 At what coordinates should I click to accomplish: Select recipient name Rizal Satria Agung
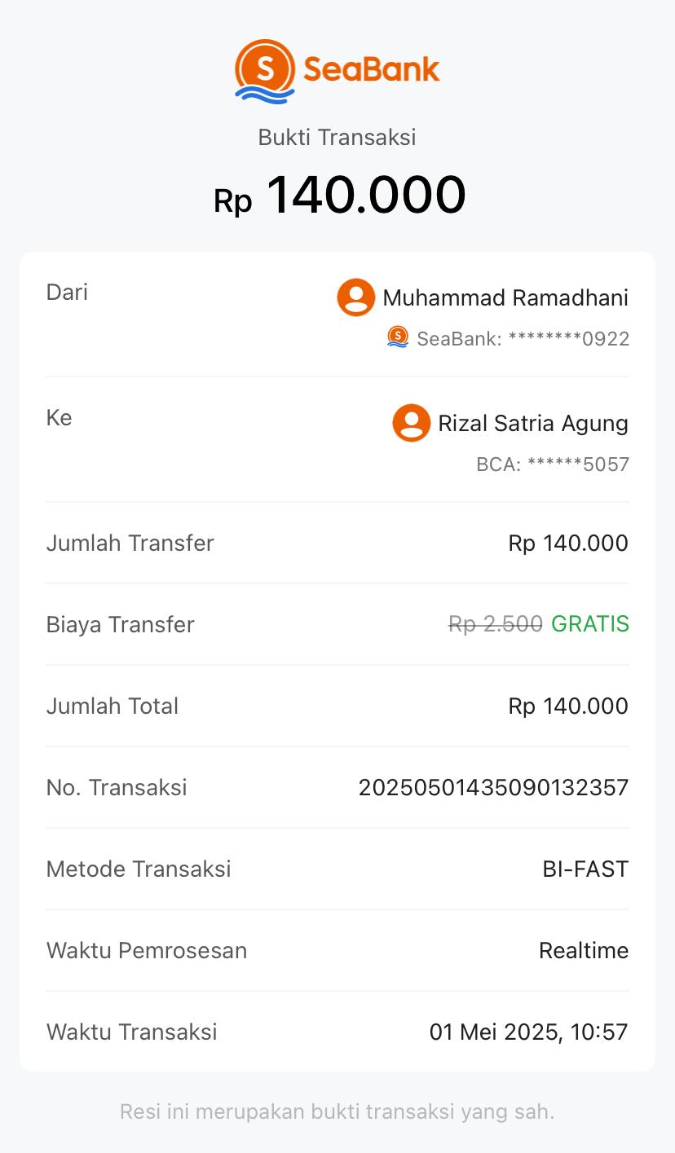click(x=533, y=424)
